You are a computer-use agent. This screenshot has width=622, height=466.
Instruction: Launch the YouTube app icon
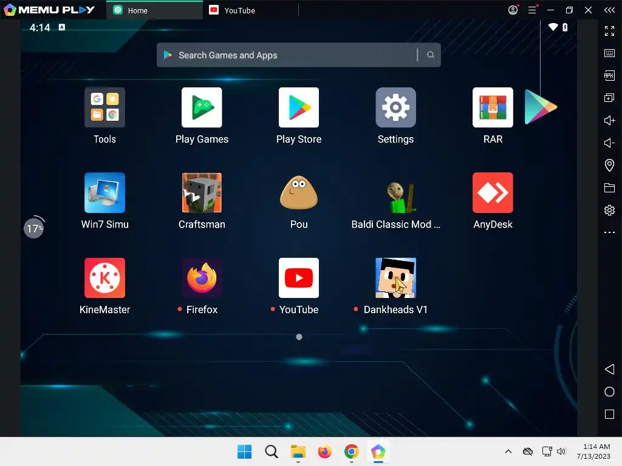(x=299, y=278)
